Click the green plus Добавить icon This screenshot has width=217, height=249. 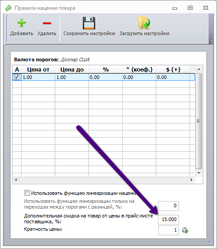(x=22, y=23)
